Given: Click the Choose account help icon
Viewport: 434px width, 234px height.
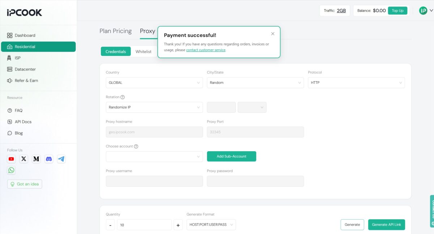Looking at the screenshot, I should (136, 146).
